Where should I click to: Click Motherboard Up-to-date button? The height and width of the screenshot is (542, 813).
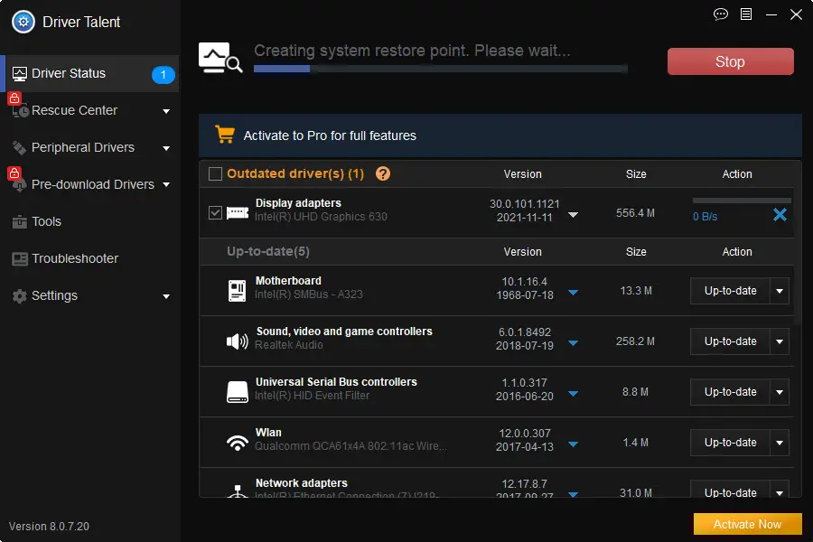(730, 291)
